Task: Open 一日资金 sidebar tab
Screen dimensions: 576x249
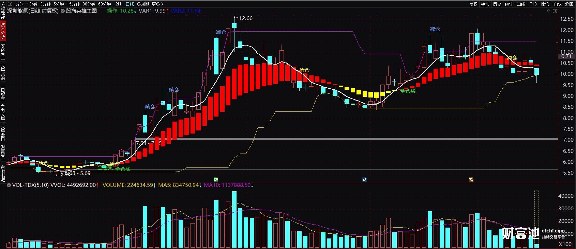Action: (3, 92)
